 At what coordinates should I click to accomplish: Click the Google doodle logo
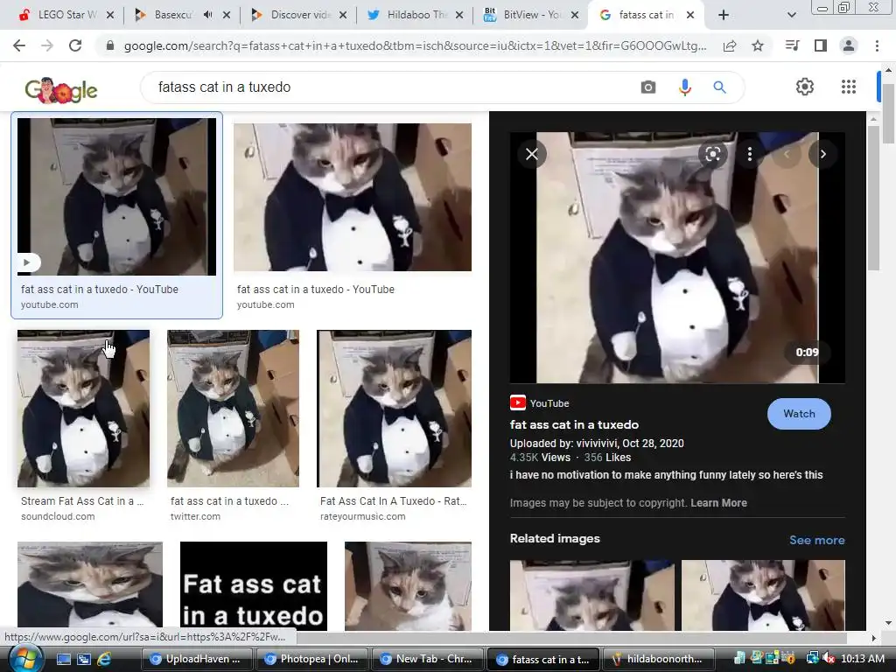(x=61, y=90)
